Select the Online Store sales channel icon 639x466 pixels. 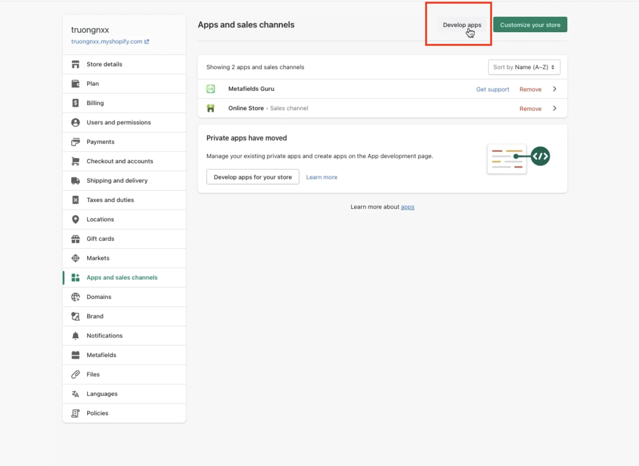(211, 108)
